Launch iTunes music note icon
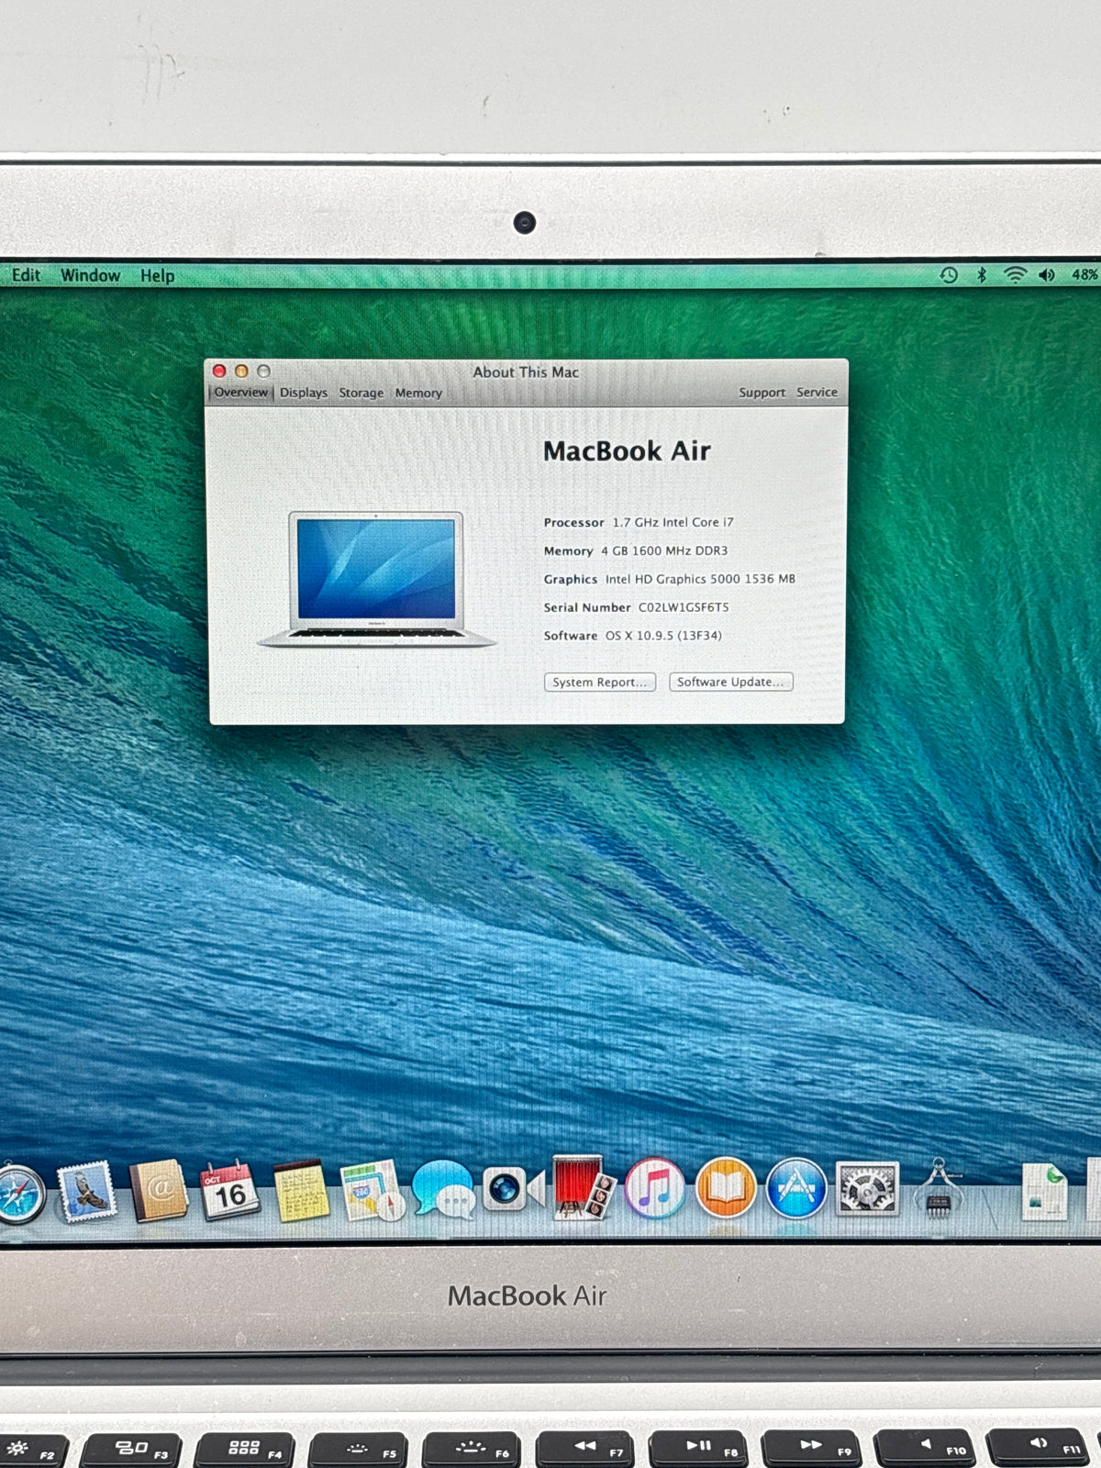This screenshot has width=1101, height=1468. pyautogui.click(x=654, y=1188)
